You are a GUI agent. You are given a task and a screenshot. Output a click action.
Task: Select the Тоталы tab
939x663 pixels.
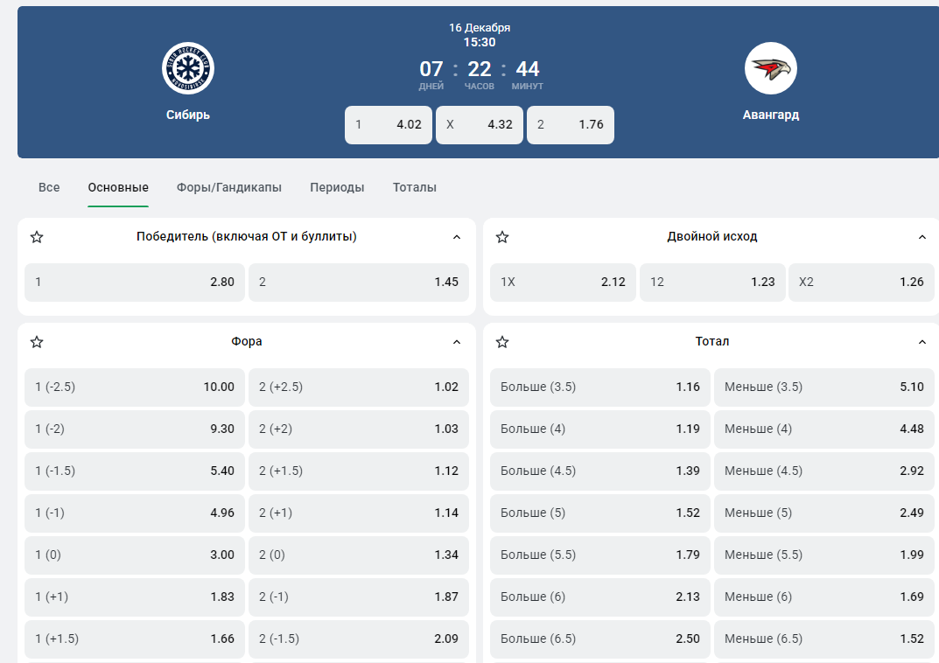pos(415,187)
